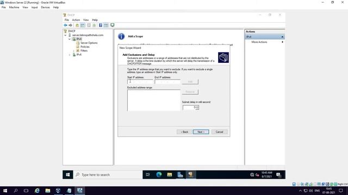Screen dimensions: 348x195
Task: Expand the Filters tree node
Action: point(74,51)
